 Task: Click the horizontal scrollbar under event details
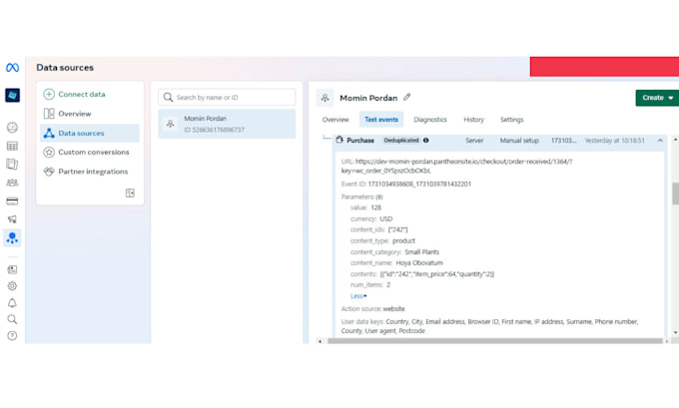pos(495,341)
